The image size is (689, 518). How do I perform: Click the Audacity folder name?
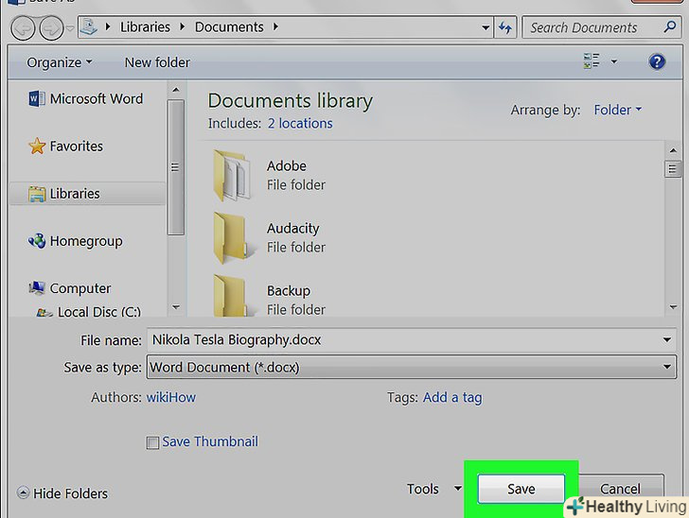click(x=293, y=228)
